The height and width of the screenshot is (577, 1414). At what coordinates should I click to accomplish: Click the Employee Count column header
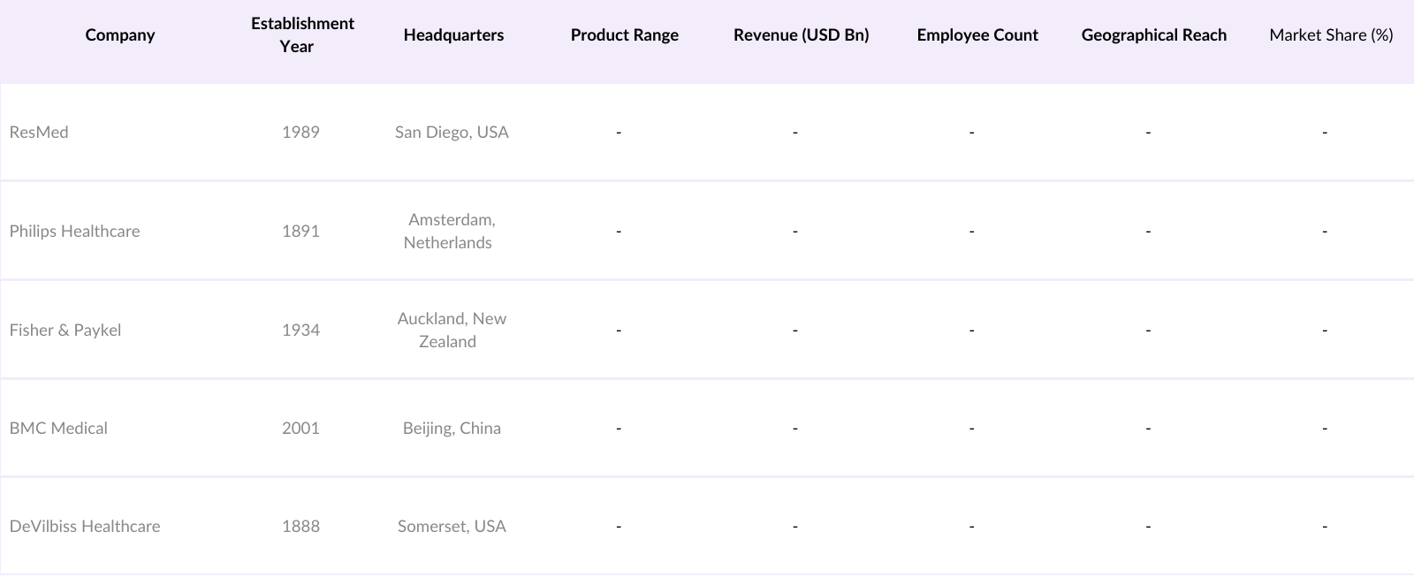(977, 35)
